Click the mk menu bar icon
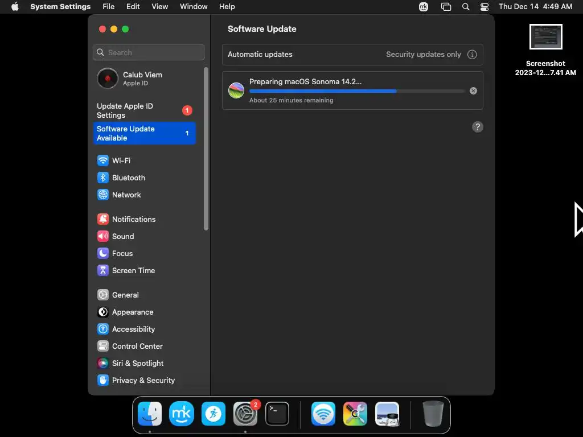The width and height of the screenshot is (583, 437). pyautogui.click(x=424, y=7)
